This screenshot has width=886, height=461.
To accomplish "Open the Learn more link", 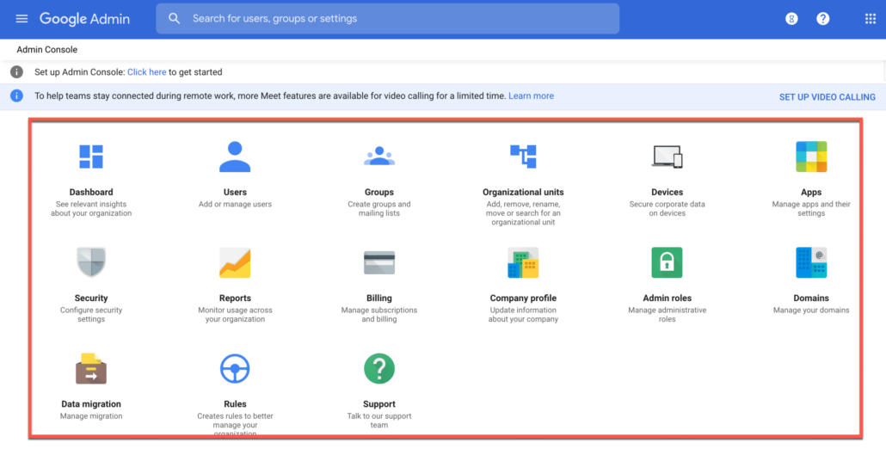I will click(x=531, y=96).
